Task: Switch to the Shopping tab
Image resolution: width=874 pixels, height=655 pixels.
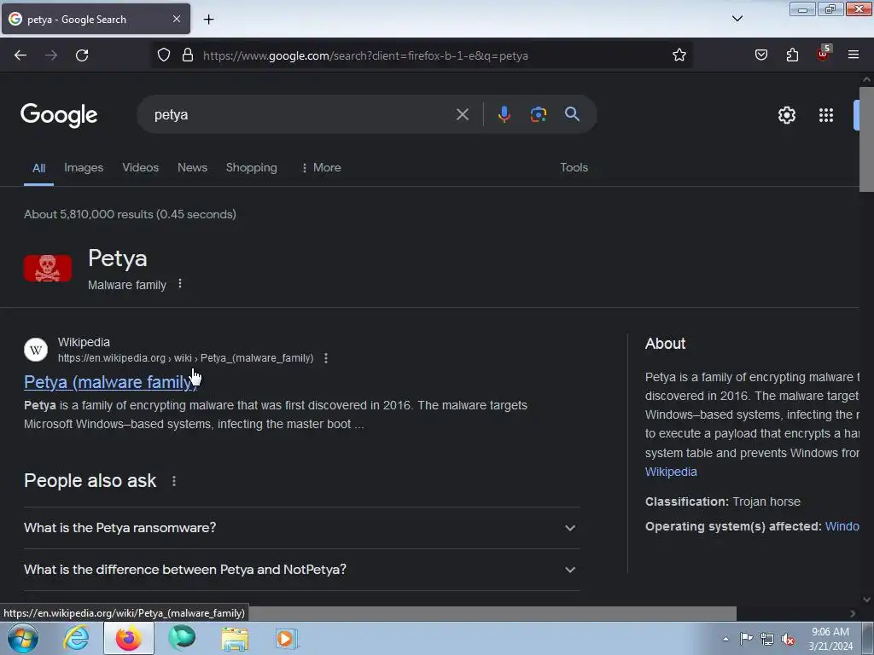Action: point(252,168)
